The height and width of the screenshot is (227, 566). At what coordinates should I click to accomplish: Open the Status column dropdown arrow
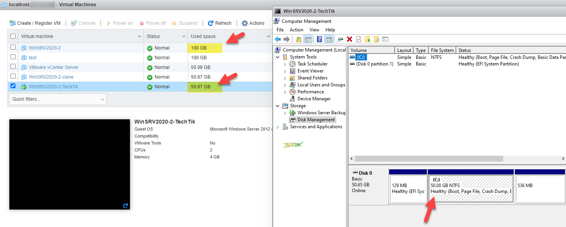click(184, 36)
